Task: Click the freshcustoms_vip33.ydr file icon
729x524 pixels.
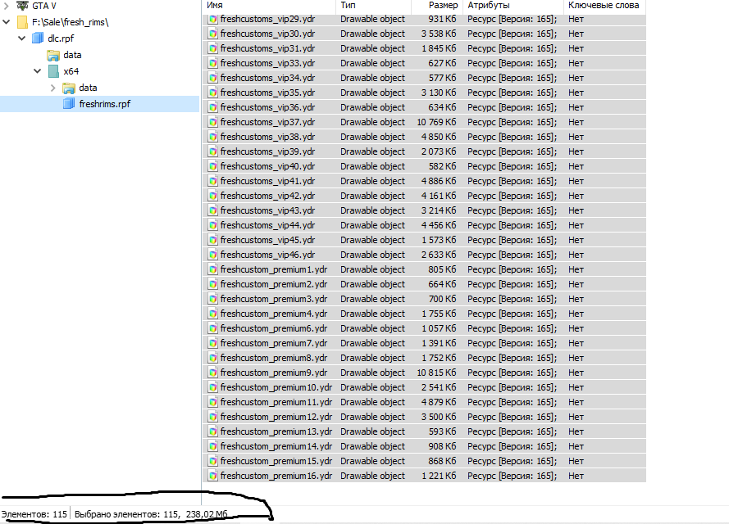Action: (x=213, y=63)
